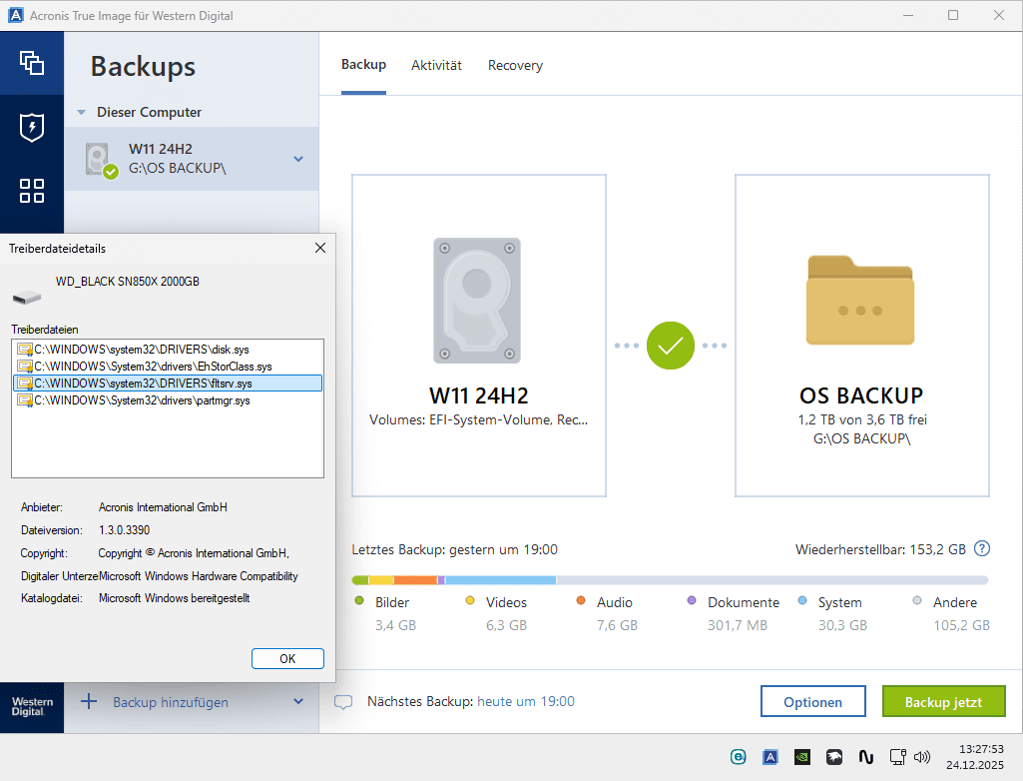Click the disk.sys driver file icon

click(25, 350)
